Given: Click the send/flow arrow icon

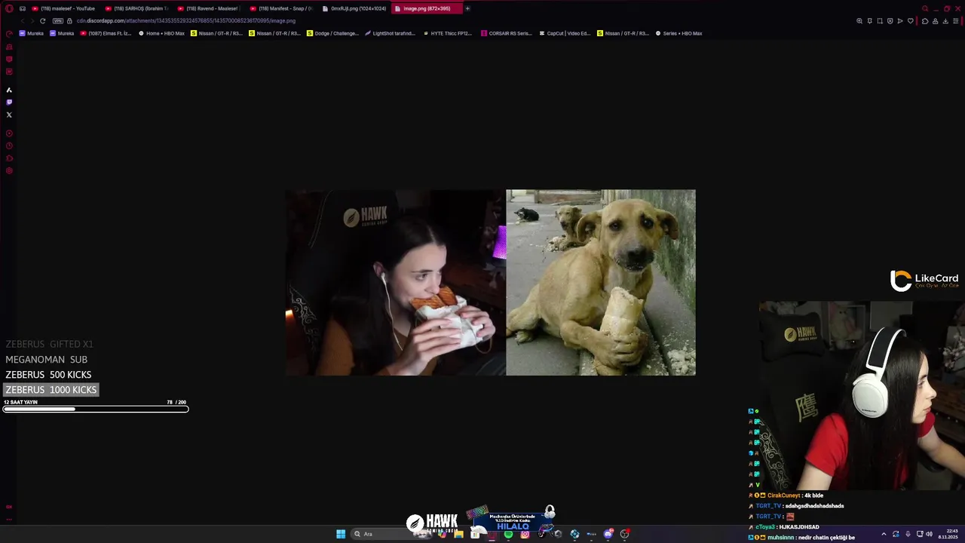Looking at the screenshot, I should [x=900, y=21].
